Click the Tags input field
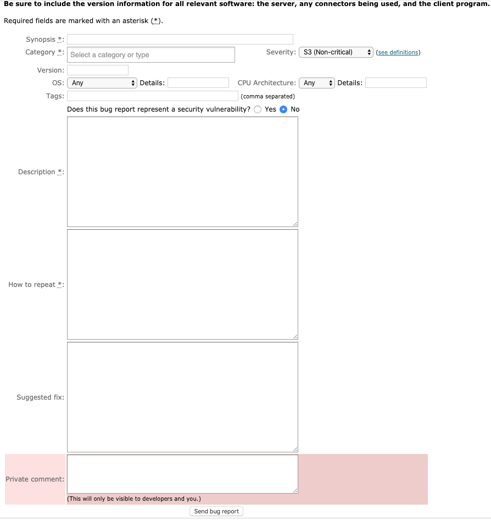The image size is (491, 520). click(152, 96)
